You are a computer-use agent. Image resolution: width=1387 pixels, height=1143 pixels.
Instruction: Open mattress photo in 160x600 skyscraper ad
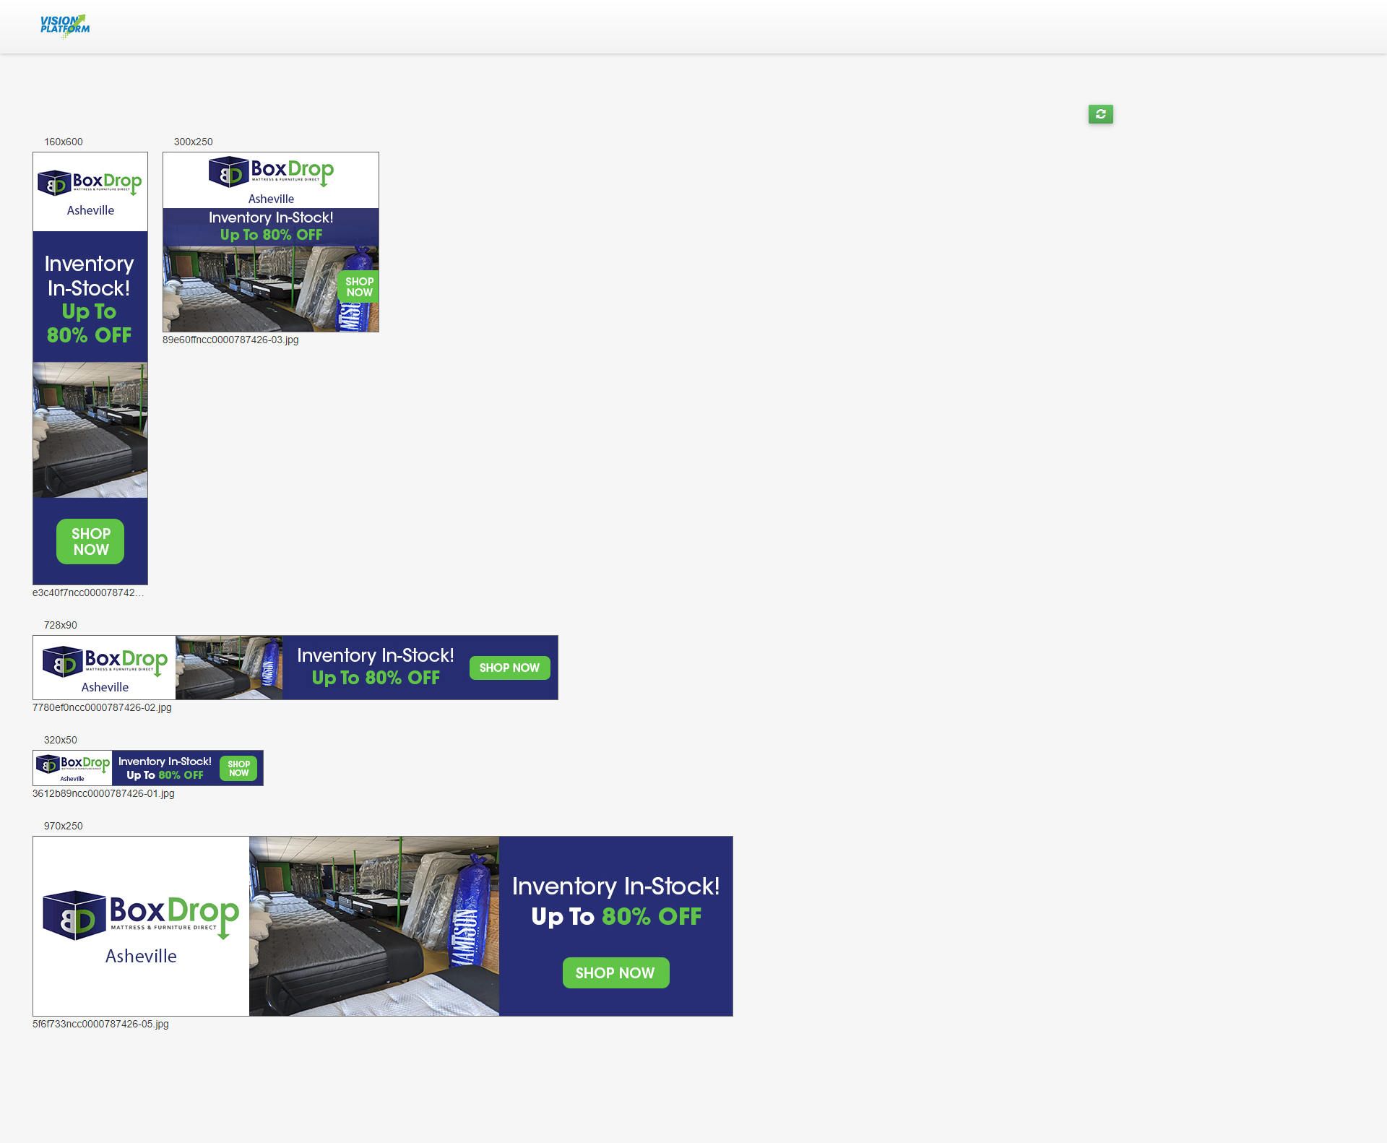pos(90,430)
